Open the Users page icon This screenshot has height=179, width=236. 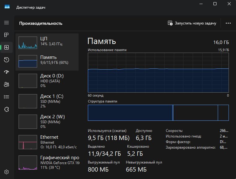(6, 84)
